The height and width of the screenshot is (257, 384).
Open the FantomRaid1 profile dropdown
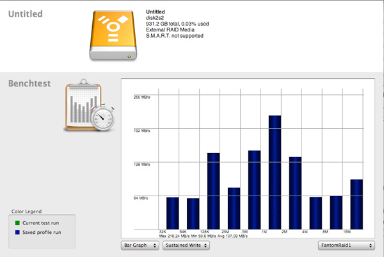point(346,245)
